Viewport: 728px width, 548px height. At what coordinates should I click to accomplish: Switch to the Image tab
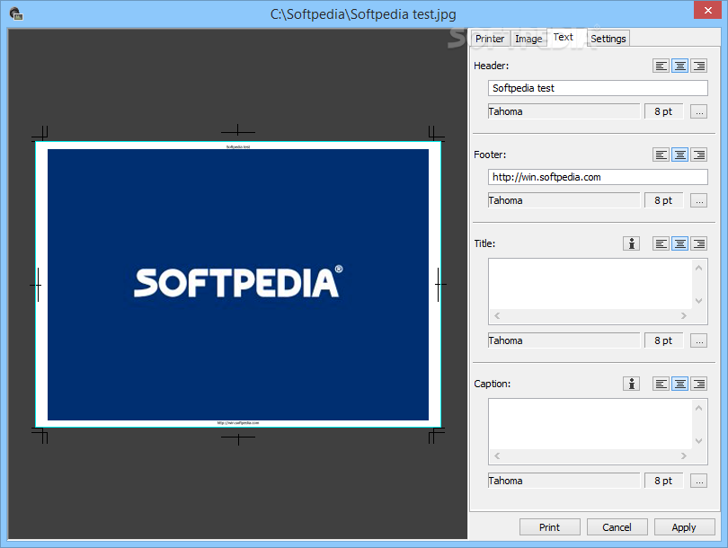click(528, 39)
